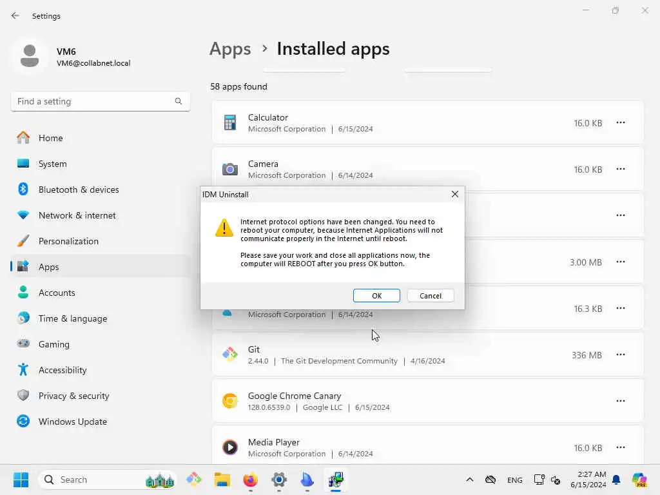Viewport: 660px width, 495px height.
Task: Open more options for Camera
Action: [x=621, y=169]
